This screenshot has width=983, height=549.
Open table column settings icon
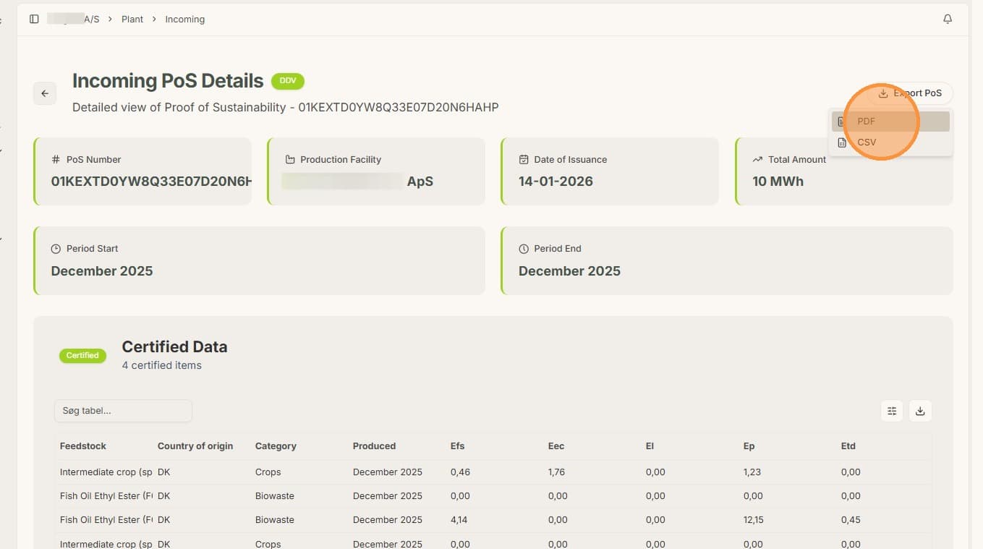click(x=892, y=411)
